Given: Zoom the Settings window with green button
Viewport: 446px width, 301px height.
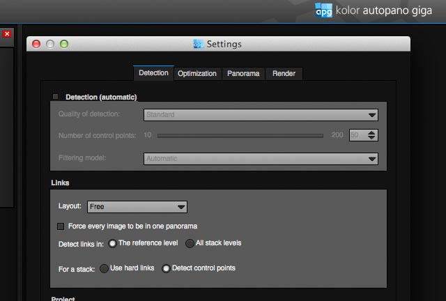Looking at the screenshot, I should click(x=64, y=44).
